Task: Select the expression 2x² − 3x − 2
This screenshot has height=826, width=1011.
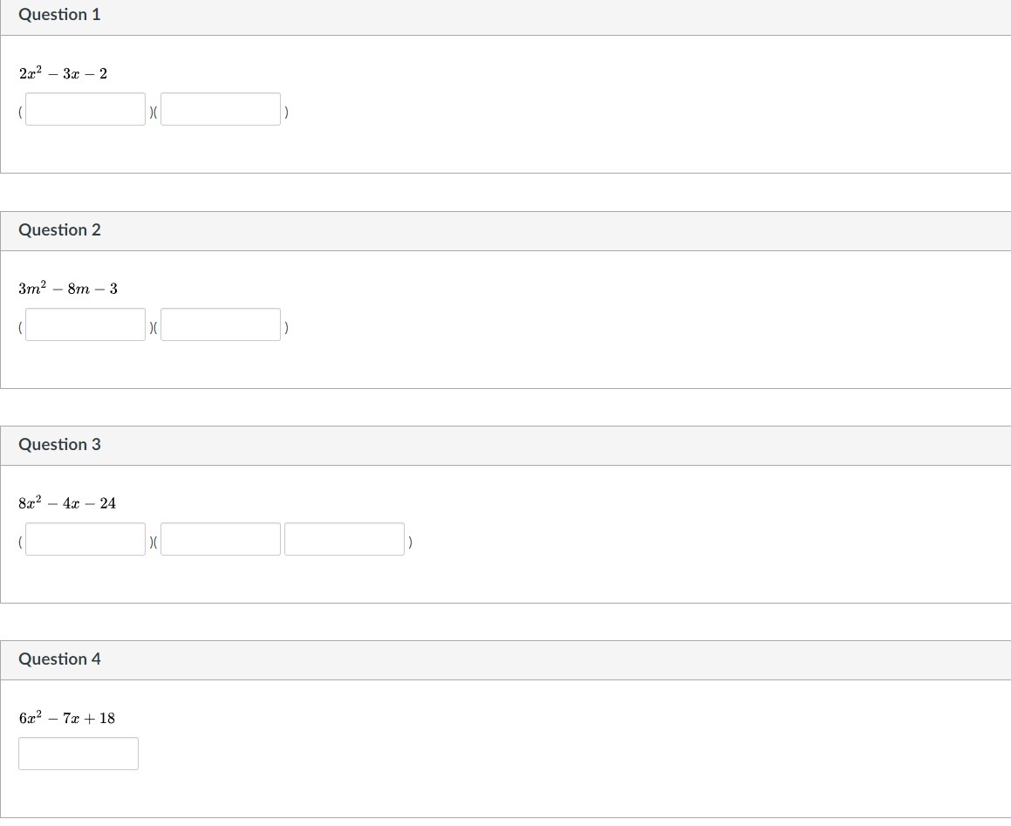Action: 63,73
